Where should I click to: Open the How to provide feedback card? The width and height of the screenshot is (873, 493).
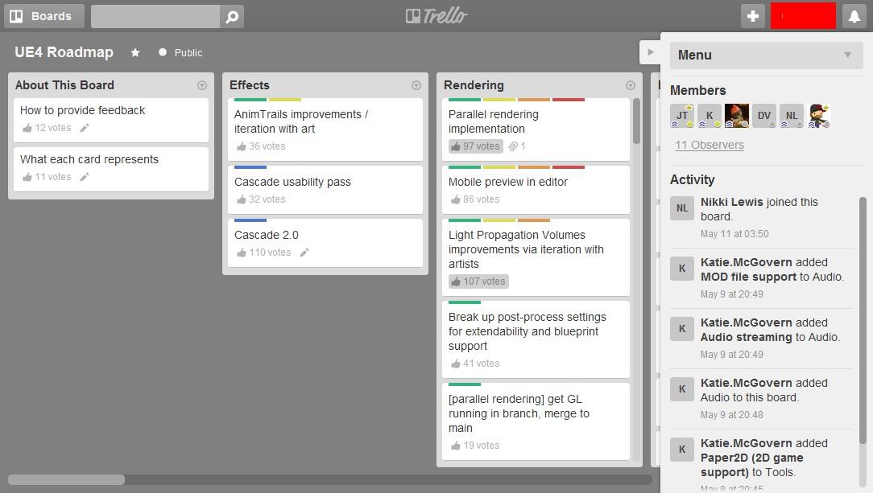click(x=111, y=120)
